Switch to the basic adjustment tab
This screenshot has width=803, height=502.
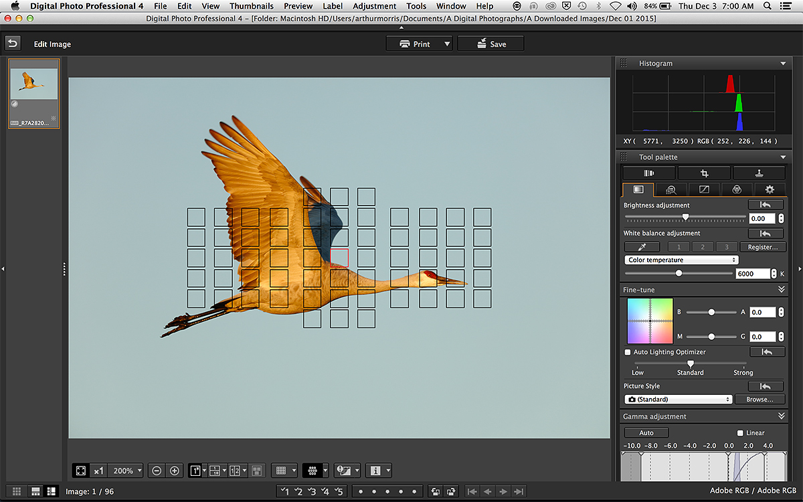[638, 189]
